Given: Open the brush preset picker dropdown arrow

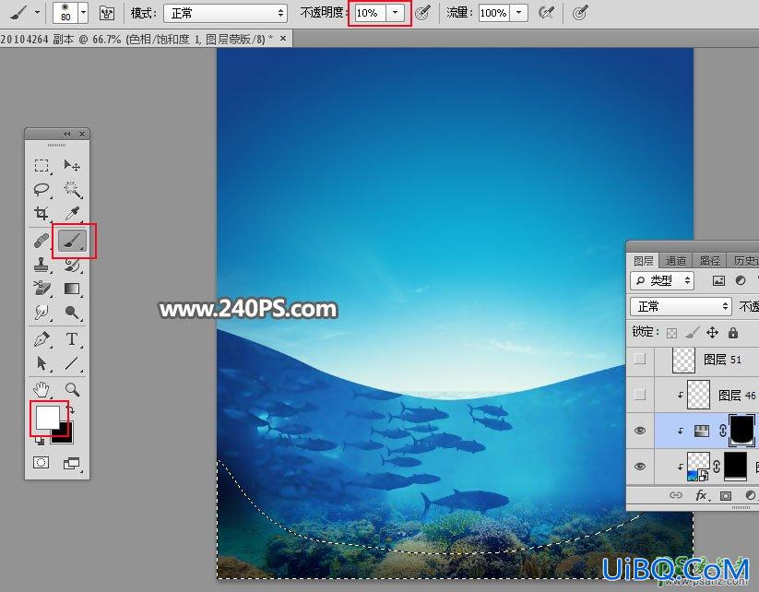Looking at the screenshot, I should [83, 13].
